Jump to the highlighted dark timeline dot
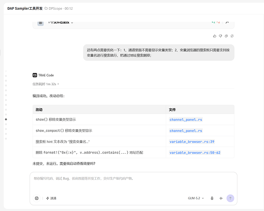This screenshot has height=211, width=264. click(x=6, y=119)
